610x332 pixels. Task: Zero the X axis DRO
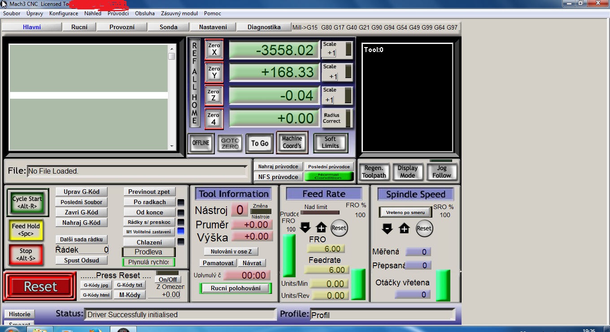coord(214,49)
